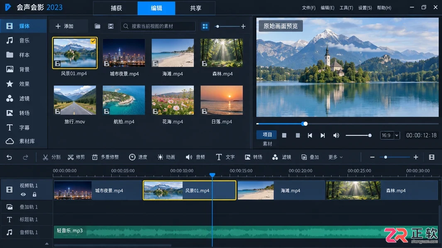This screenshot has width=442, height=248.
Task: Jump to next frame in preview
Action: click(323, 135)
